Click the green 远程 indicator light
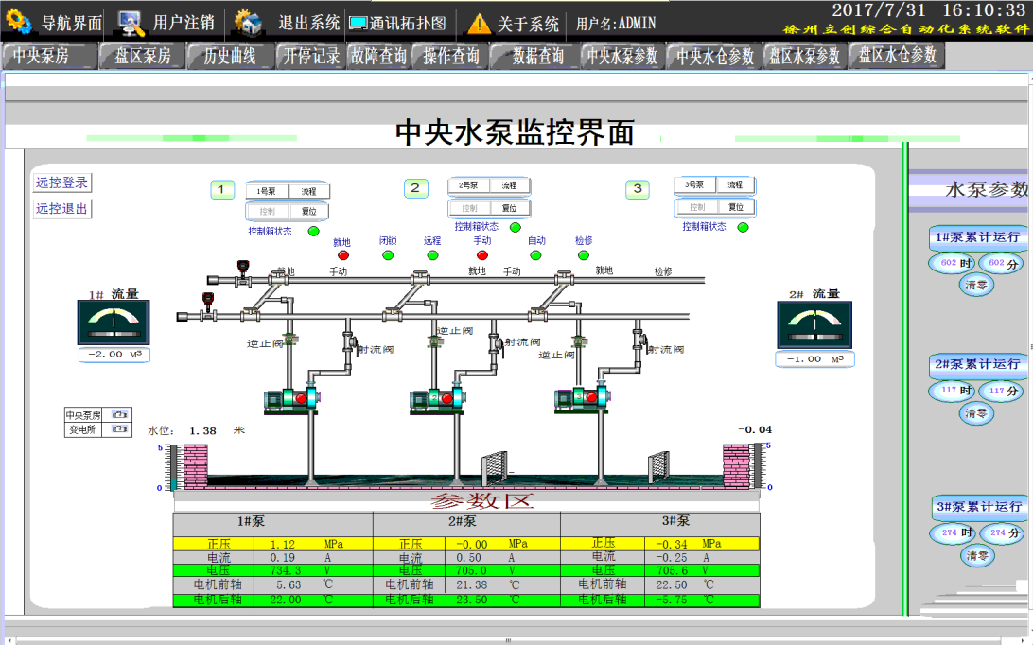This screenshot has height=645, width=1033. coord(433,255)
